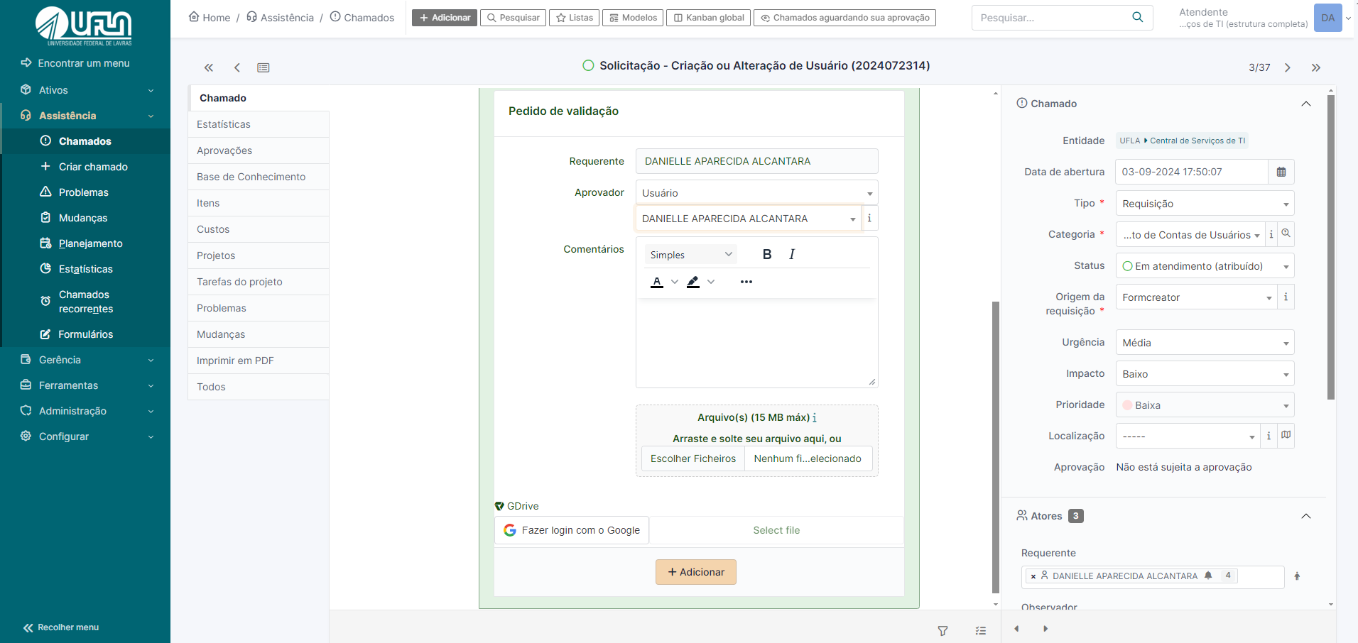Open category search magnifier icon

point(1286,233)
